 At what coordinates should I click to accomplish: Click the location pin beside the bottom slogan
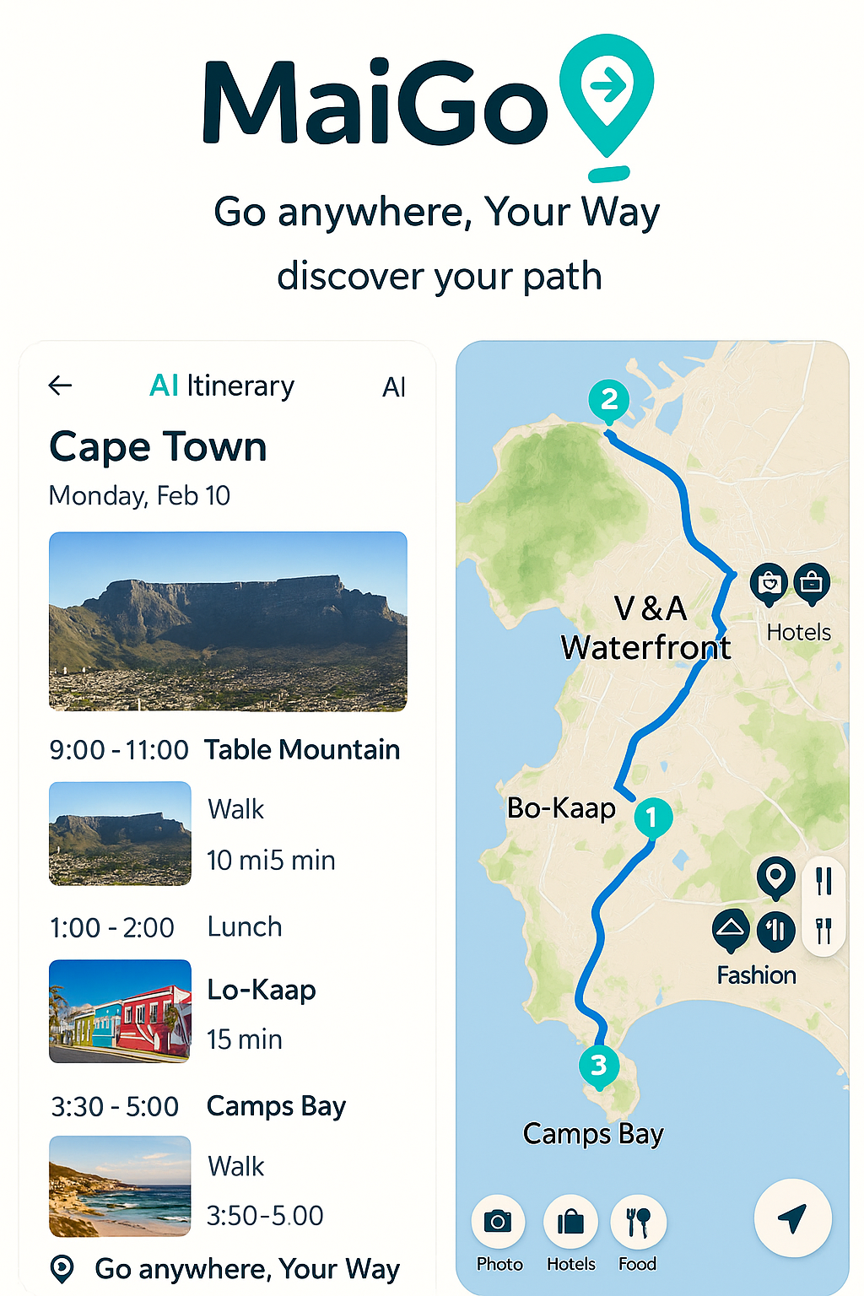coord(62,1268)
